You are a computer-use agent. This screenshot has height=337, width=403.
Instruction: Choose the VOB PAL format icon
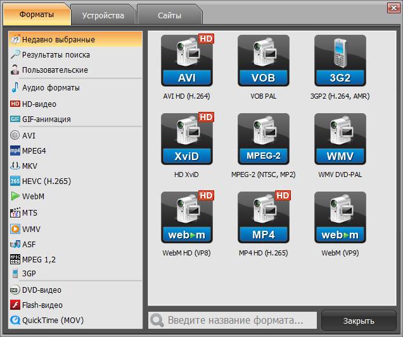pos(264,61)
